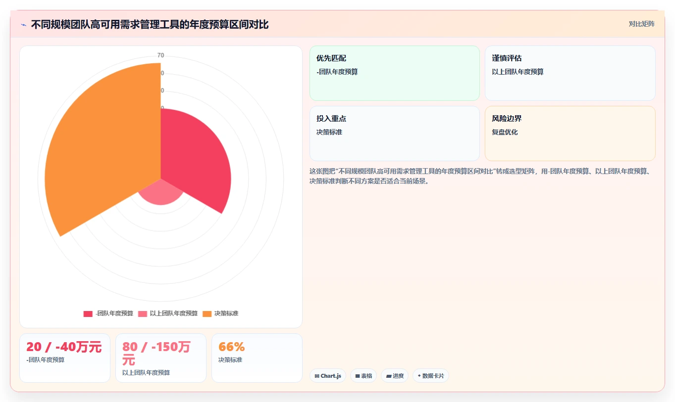Click the 20 / -40万元 stat value
Screen dimensions: 675x402
point(64,347)
